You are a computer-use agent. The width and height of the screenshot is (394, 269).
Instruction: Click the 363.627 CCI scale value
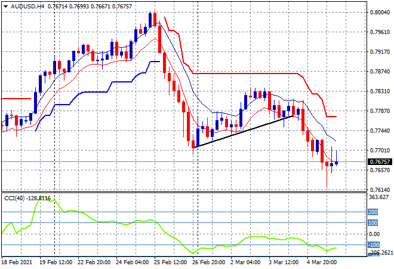click(x=378, y=197)
